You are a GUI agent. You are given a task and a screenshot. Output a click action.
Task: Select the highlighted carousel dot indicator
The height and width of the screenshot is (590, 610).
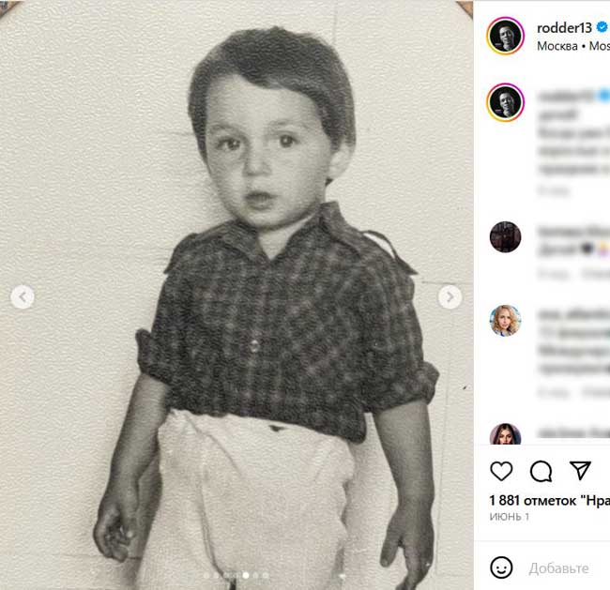[x=245, y=575]
